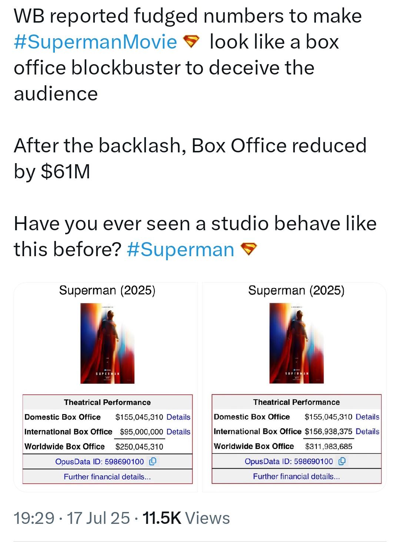The width and height of the screenshot is (400, 545).
Task: Open the right attached box office image
Action: tap(294, 387)
